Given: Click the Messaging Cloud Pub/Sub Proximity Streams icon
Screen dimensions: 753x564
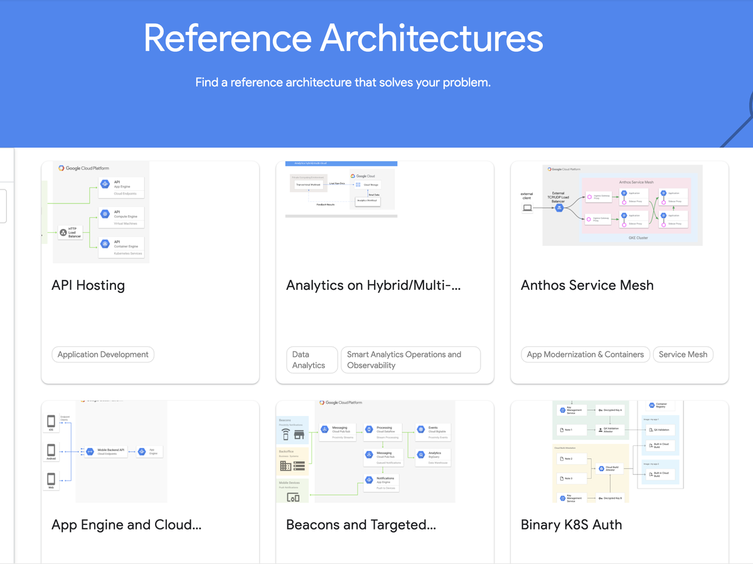Looking at the screenshot, I should point(324,430).
